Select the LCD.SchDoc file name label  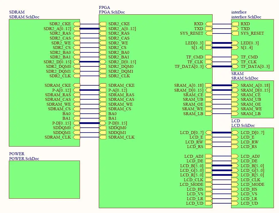coord(243,125)
